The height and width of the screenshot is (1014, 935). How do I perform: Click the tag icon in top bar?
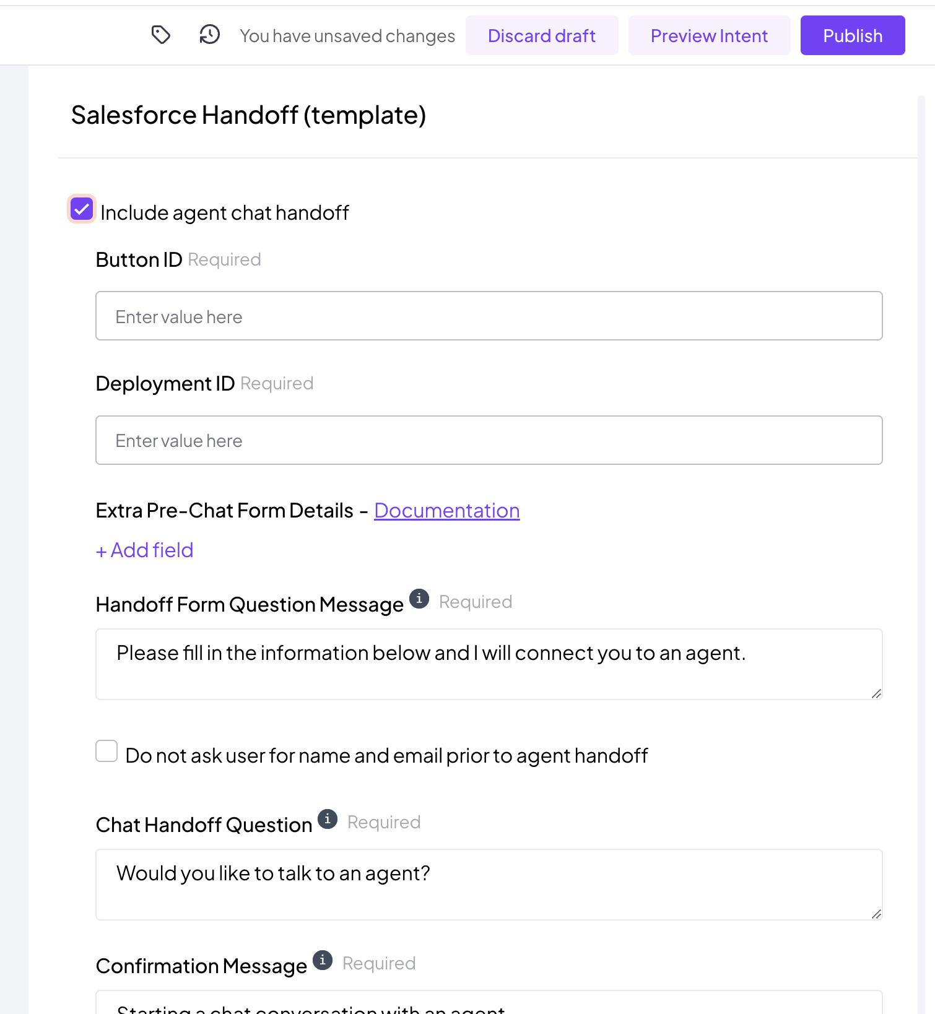tap(161, 35)
